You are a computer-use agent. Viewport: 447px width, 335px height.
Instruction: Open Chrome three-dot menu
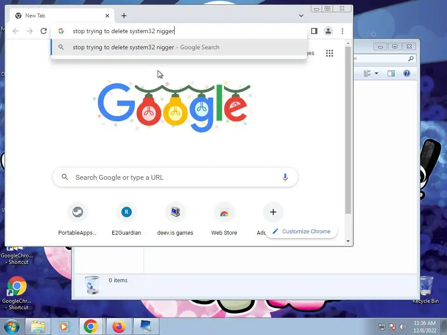[342, 31]
